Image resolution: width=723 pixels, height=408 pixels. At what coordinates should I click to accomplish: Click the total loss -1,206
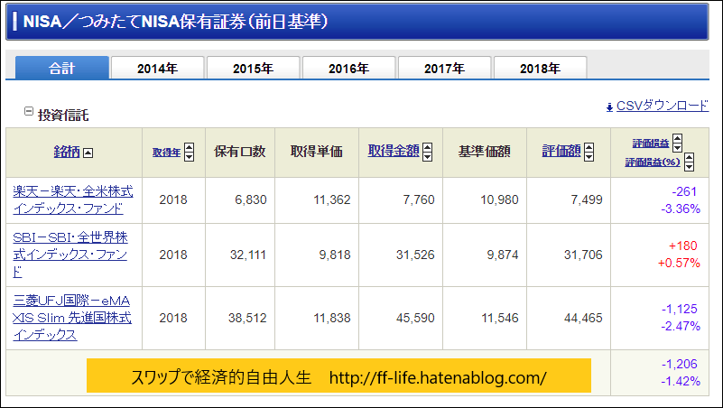(x=680, y=364)
